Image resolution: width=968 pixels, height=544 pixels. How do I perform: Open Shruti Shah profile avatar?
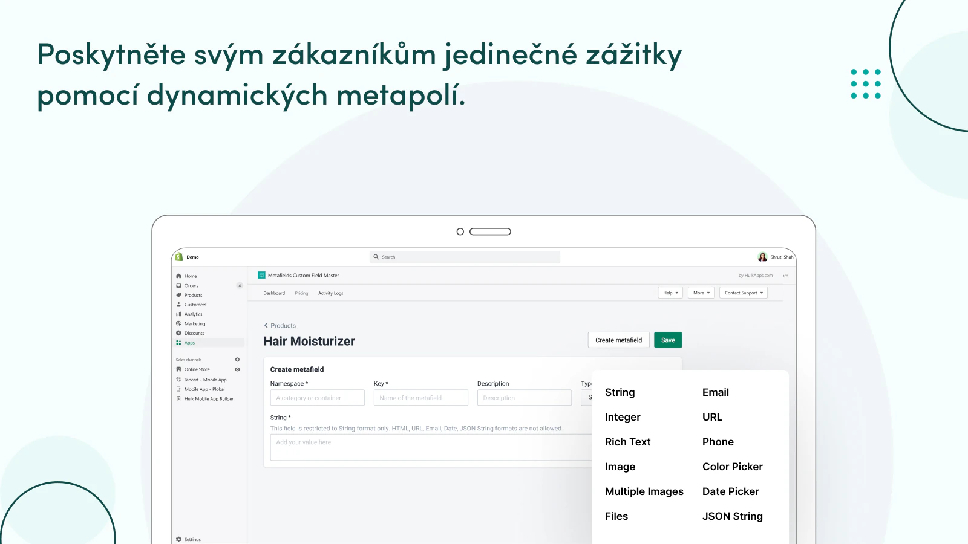762,257
